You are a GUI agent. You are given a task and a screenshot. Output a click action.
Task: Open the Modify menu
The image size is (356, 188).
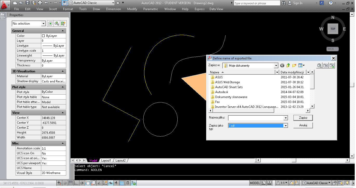[x=132, y=9]
